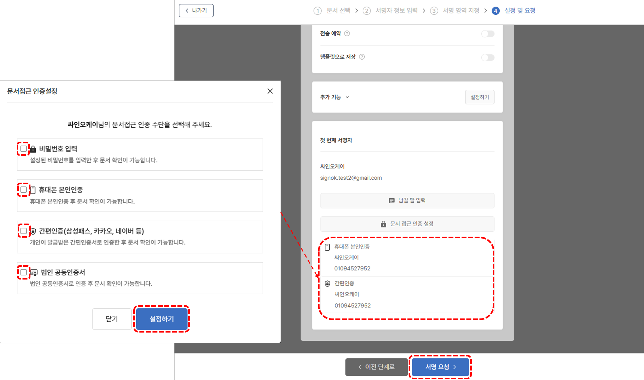
Task: Go to step 1 문서 선택
Action: 332,11
